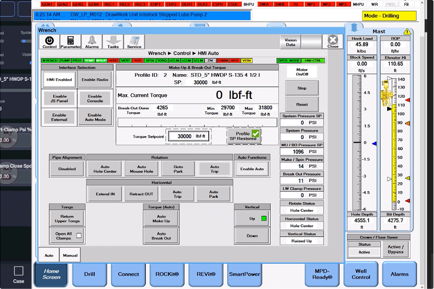Viewport: 434px width, 289px height.
Task: Click the TD status indicator
Action: click(296, 4)
